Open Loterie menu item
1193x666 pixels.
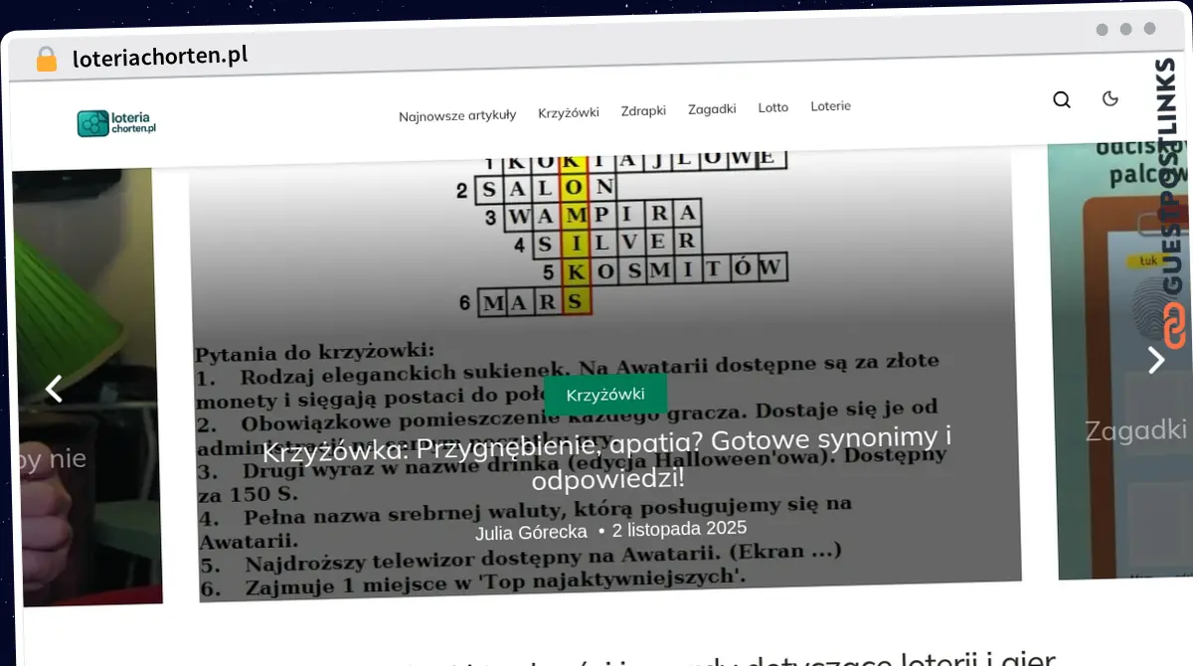click(830, 105)
